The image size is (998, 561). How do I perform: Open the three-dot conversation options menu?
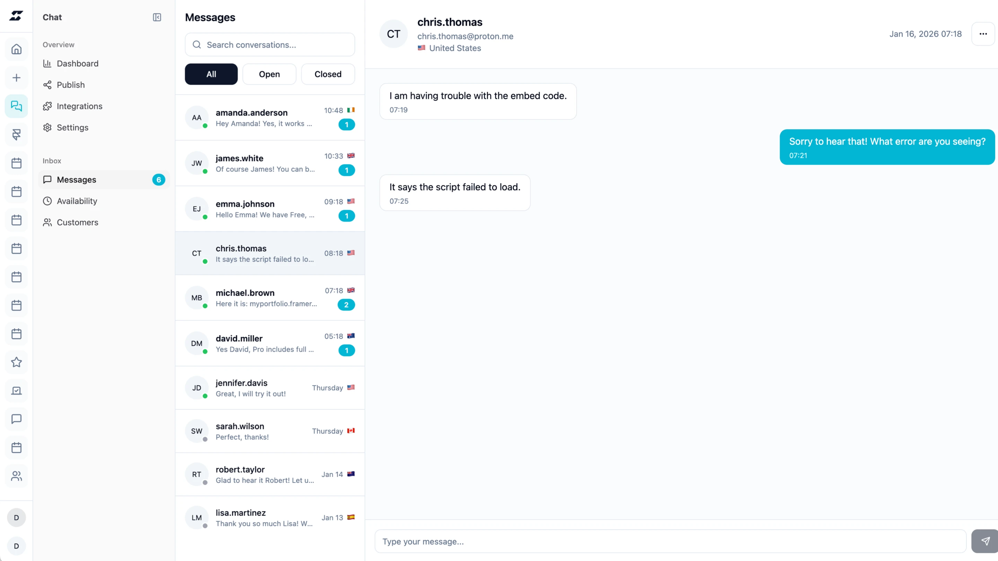[983, 34]
